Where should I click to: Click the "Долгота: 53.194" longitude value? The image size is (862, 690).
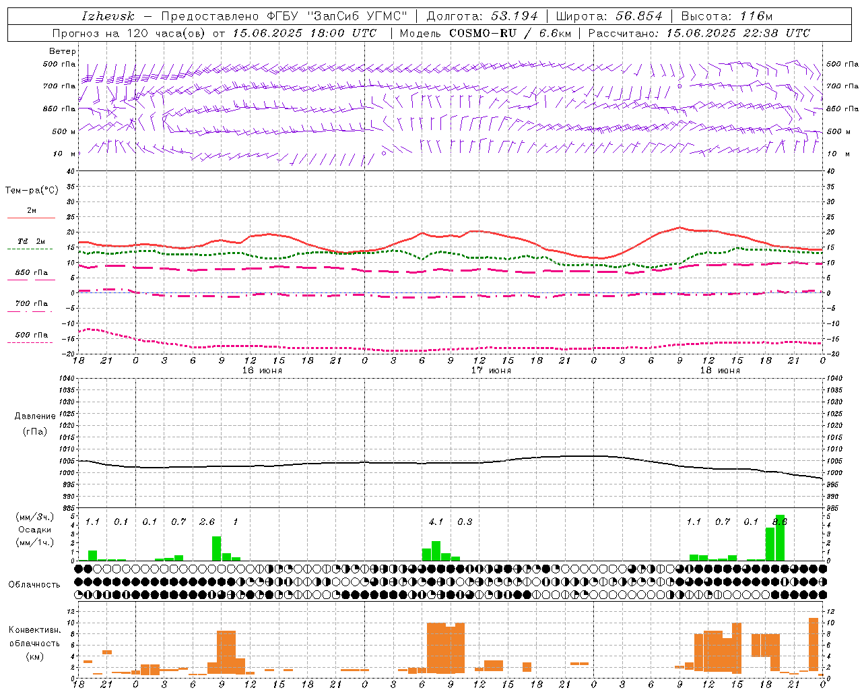482,16
